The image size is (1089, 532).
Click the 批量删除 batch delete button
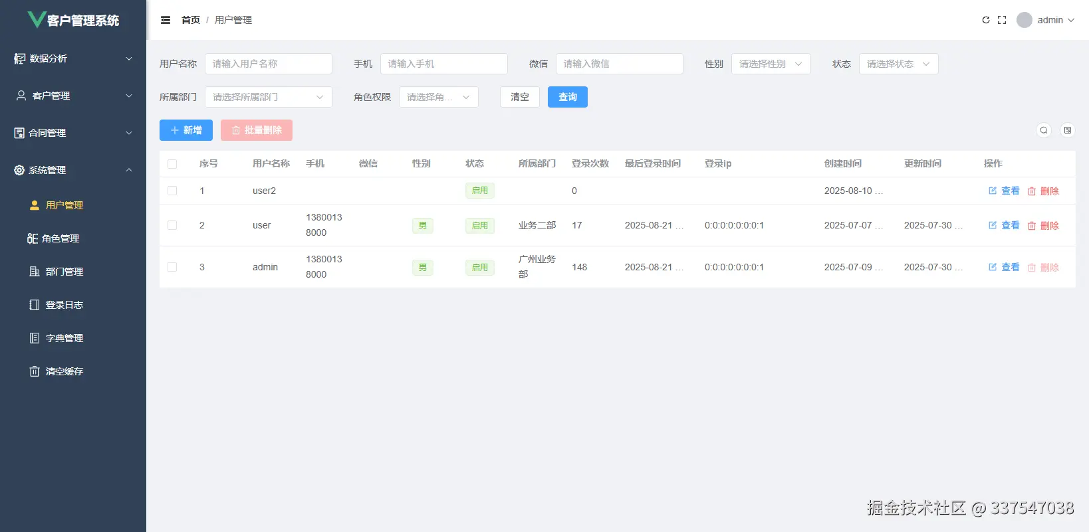(x=257, y=130)
